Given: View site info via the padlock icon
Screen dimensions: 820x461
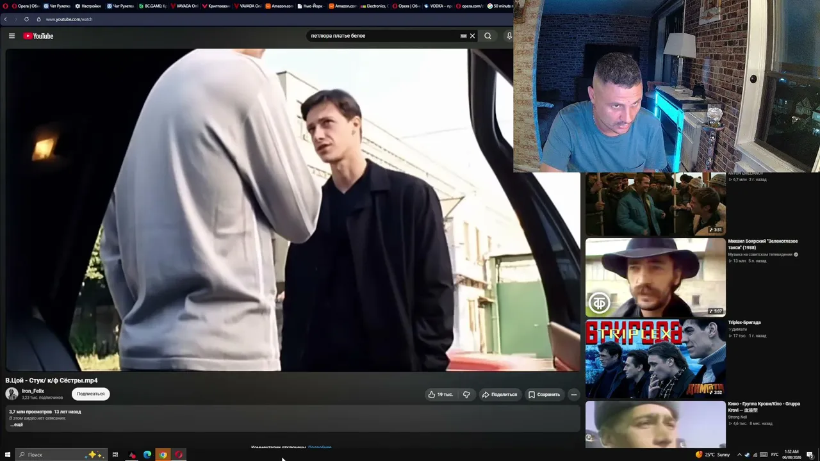Looking at the screenshot, I should [x=38, y=19].
